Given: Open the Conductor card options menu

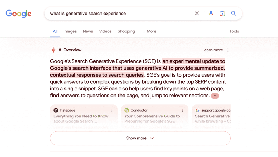Looking at the screenshot, I should pyautogui.click(x=183, y=110).
